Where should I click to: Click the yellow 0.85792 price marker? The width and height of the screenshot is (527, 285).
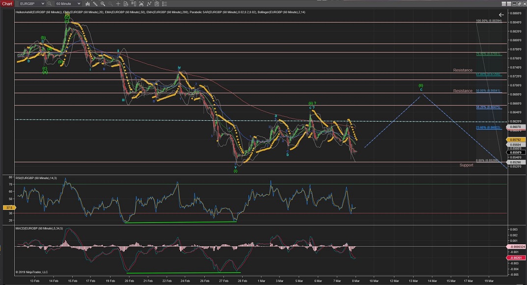tap(515, 140)
